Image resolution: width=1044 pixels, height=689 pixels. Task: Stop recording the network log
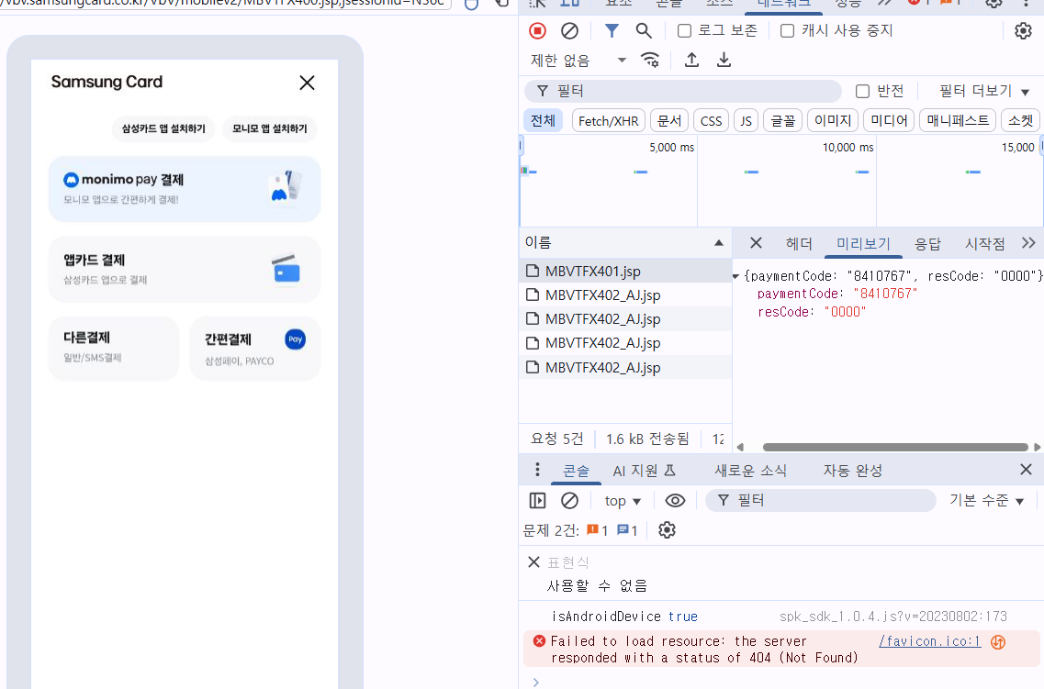click(x=537, y=30)
